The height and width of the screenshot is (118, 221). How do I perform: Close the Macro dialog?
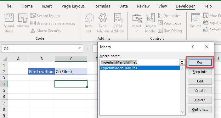click(207, 47)
